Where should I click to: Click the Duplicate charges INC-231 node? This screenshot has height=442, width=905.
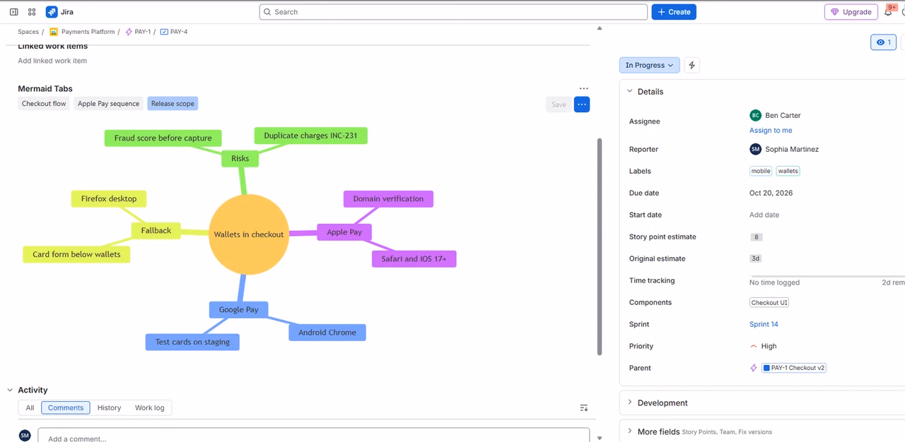(x=310, y=136)
